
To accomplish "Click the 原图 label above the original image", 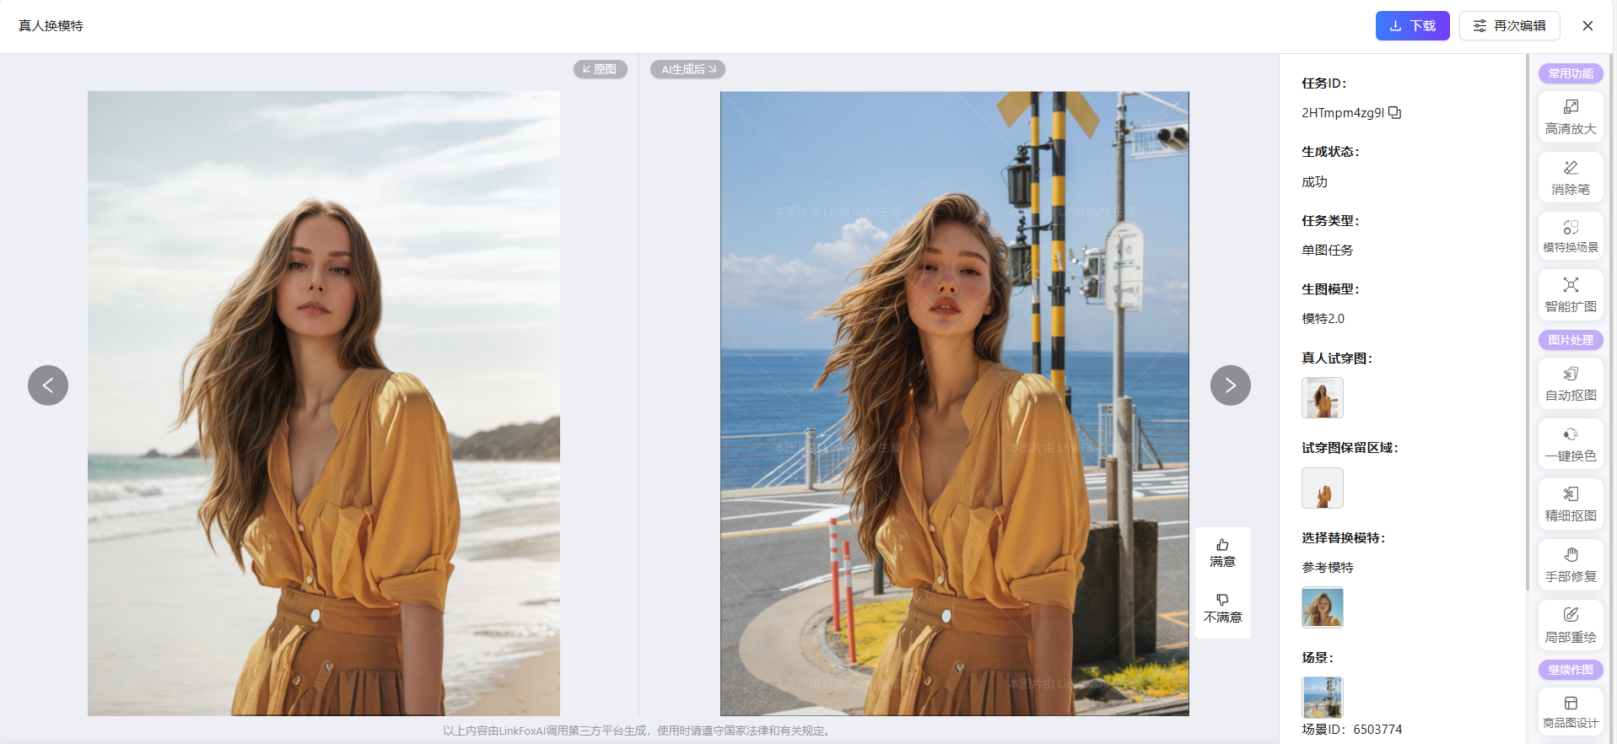I will click(601, 69).
